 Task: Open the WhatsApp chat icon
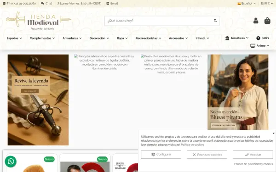point(11,161)
